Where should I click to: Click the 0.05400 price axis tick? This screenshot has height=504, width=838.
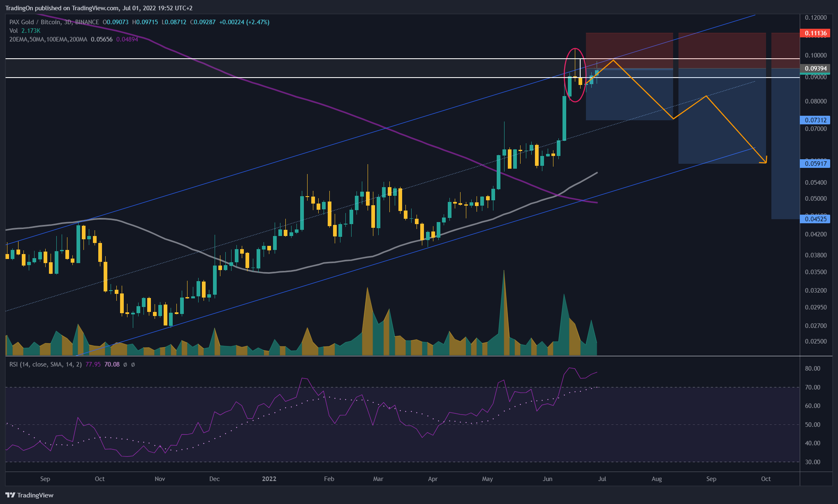tap(815, 183)
